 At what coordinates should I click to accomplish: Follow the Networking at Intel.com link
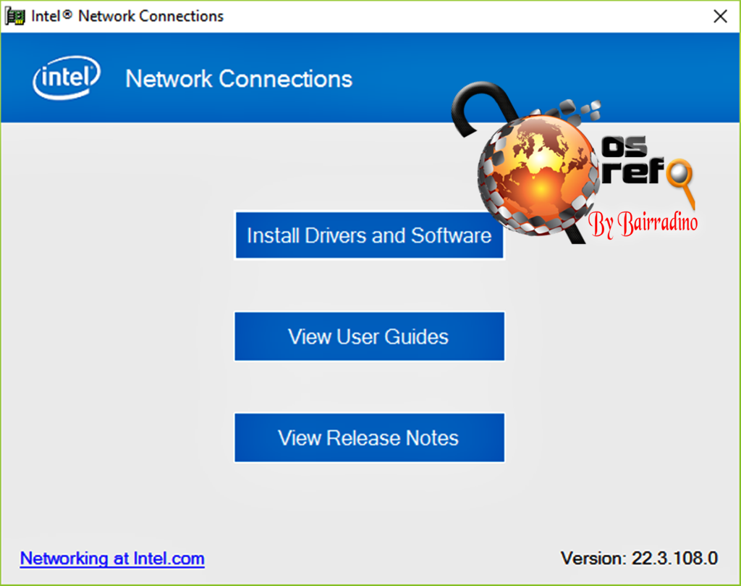click(112, 558)
